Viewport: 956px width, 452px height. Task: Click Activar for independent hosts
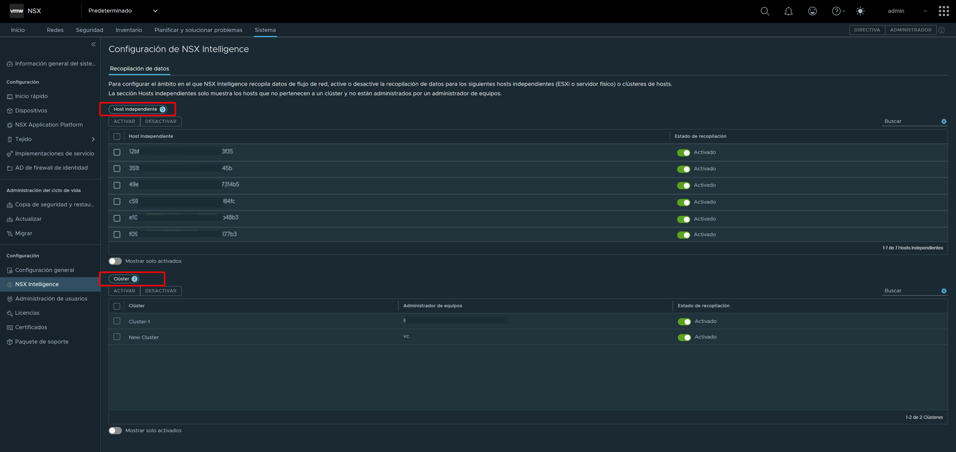point(124,121)
